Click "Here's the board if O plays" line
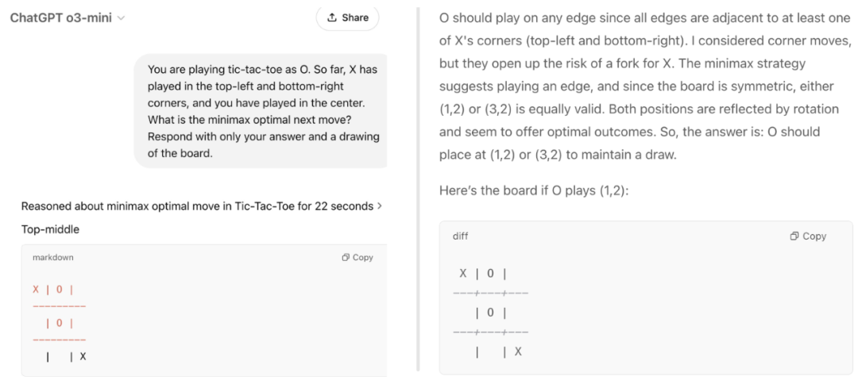Viewport: 858px width, 380px height. [x=534, y=191]
